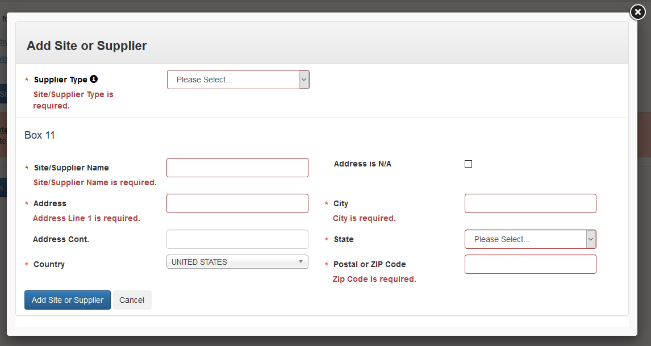
Task: Expand the State dropdown list
Action: point(530,239)
